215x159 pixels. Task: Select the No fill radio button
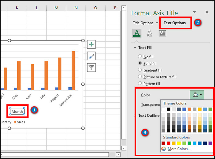pyautogui.click(x=140, y=56)
